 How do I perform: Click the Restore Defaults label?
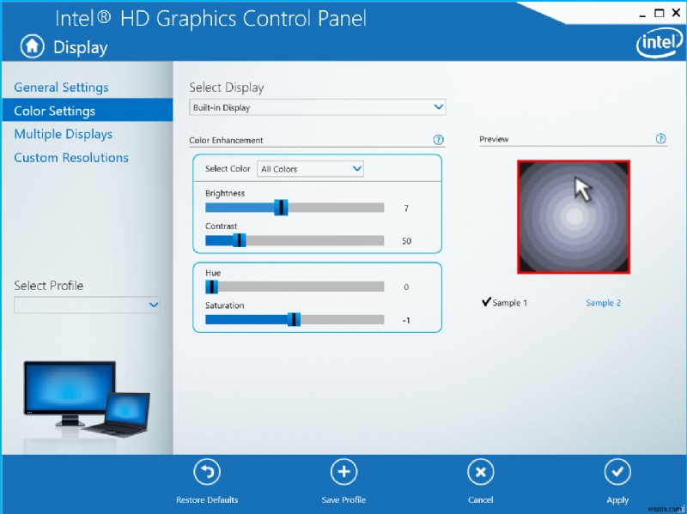207,500
